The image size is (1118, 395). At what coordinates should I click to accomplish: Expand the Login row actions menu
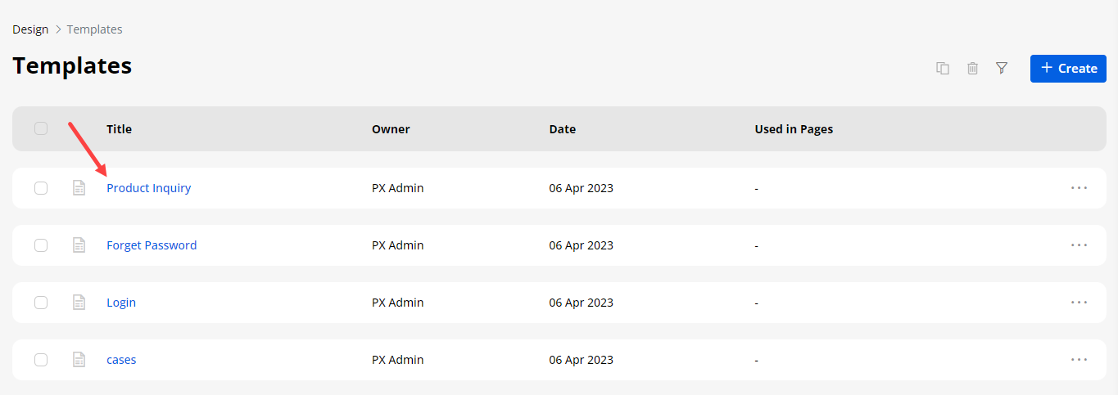(1079, 303)
